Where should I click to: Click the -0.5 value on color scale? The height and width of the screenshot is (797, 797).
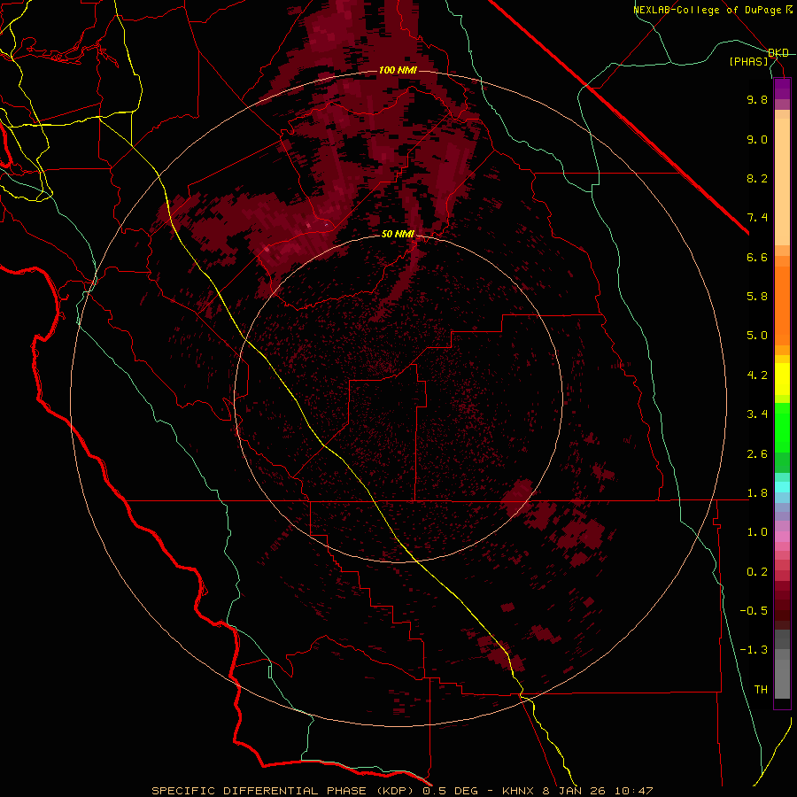pyautogui.click(x=754, y=610)
